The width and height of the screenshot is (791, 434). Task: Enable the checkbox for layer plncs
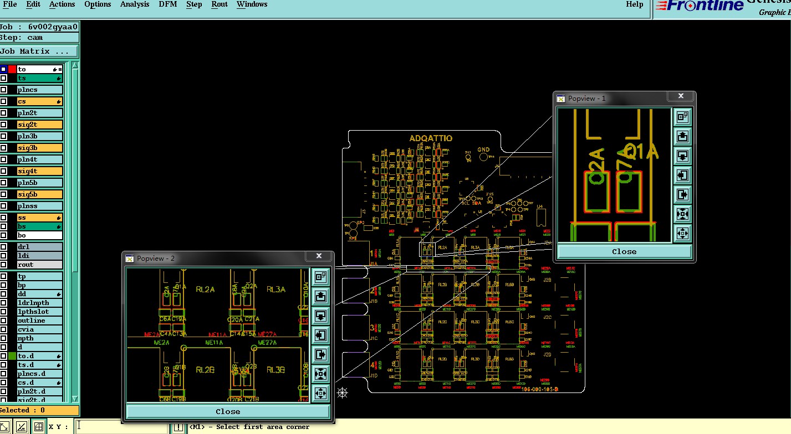(3, 90)
